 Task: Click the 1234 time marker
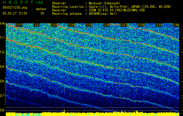[x=72, y=25]
